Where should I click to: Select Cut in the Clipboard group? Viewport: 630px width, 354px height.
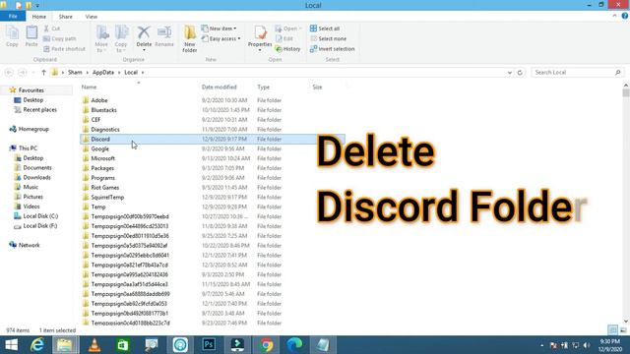tap(52, 29)
